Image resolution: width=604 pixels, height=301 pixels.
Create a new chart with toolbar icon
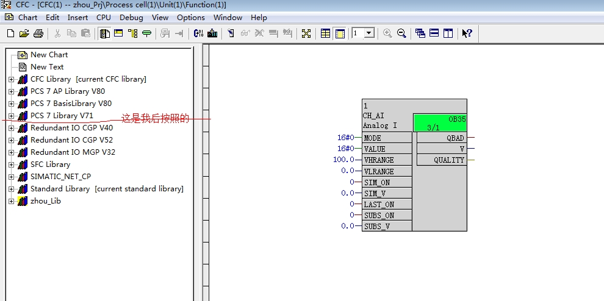pyautogui.click(x=11, y=34)
